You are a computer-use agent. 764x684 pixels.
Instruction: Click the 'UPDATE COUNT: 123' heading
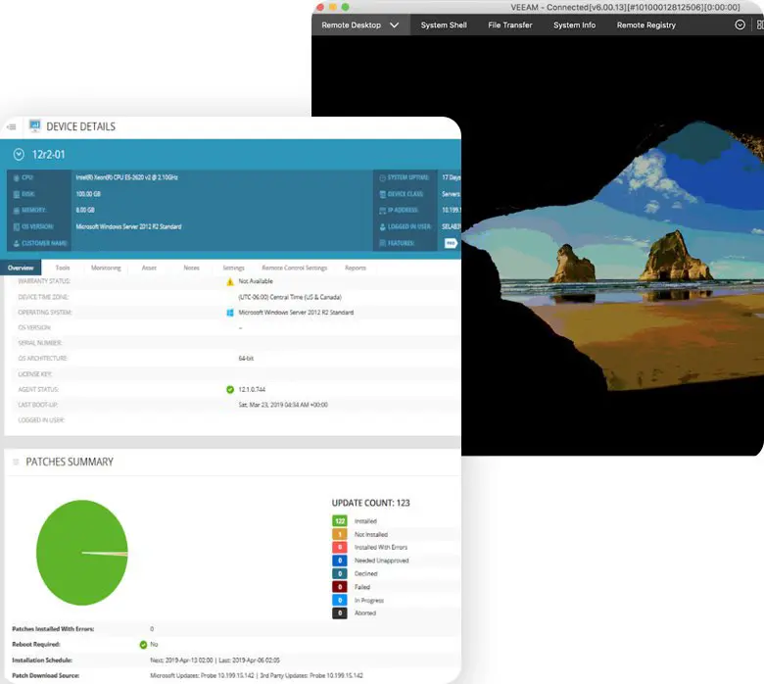point(371,503)
